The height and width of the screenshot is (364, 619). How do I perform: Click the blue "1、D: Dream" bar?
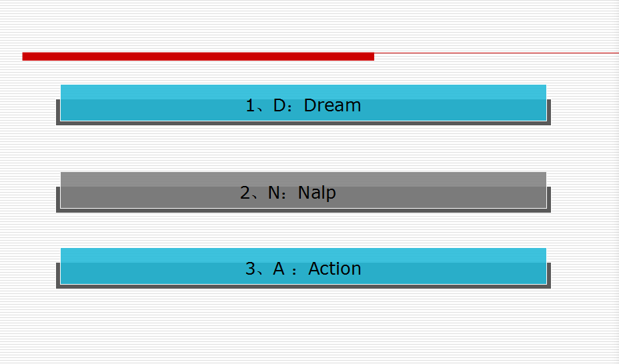pyautogui.click(x=303, y=103)
